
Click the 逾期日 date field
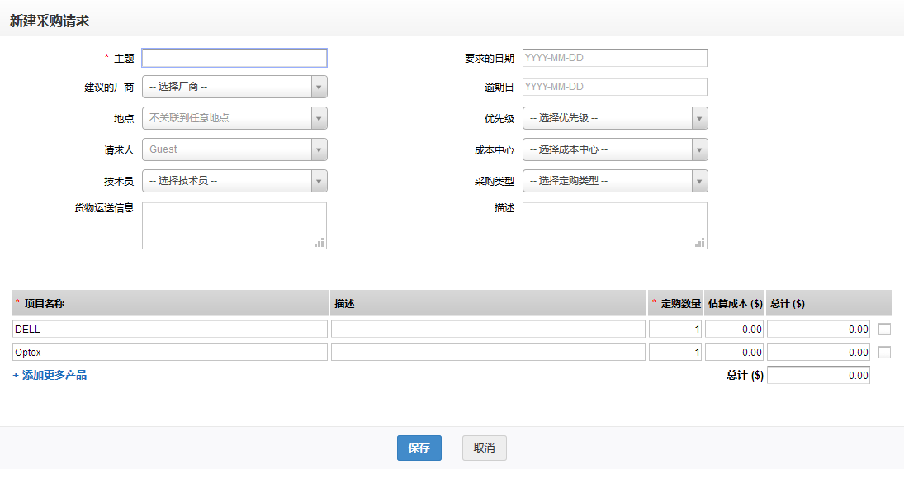(615, 87)
